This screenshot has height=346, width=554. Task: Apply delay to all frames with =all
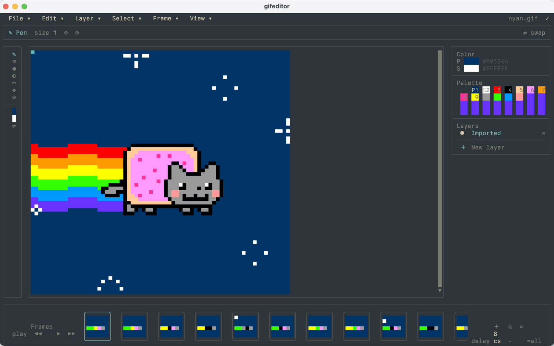coord(534,341)
